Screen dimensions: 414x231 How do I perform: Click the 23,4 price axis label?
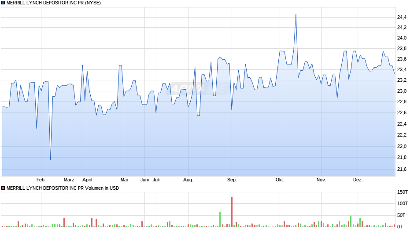click(x=402, y=69)
